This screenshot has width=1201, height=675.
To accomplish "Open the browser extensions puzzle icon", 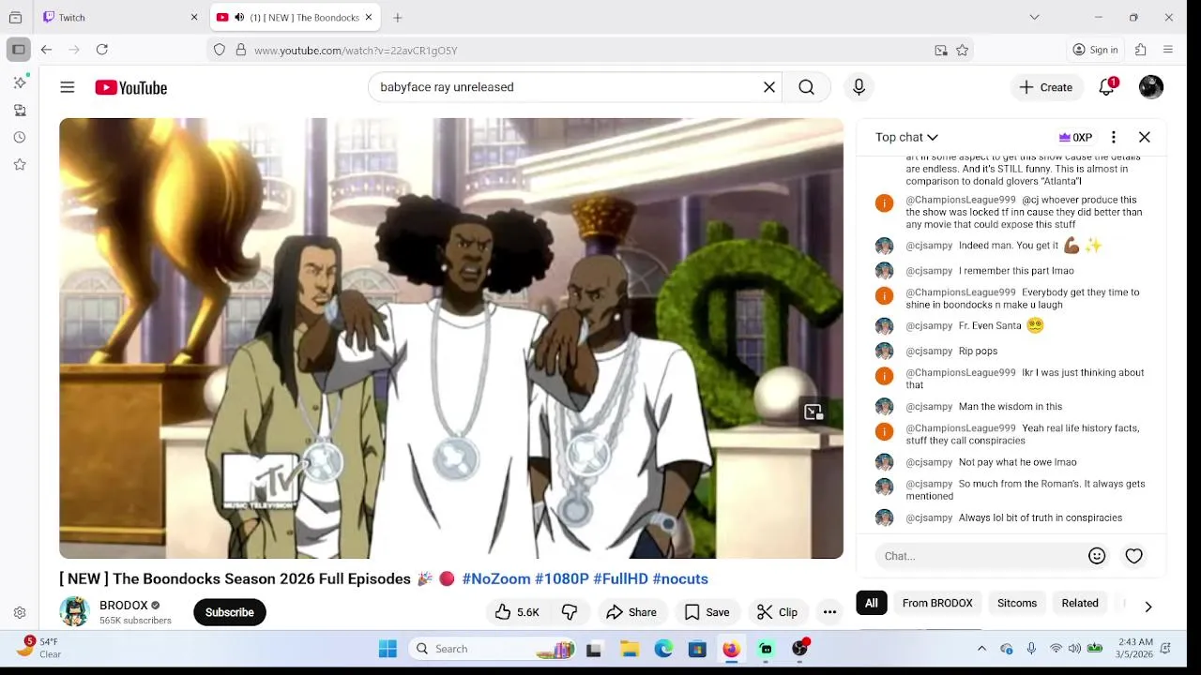I will [1141, 50].
